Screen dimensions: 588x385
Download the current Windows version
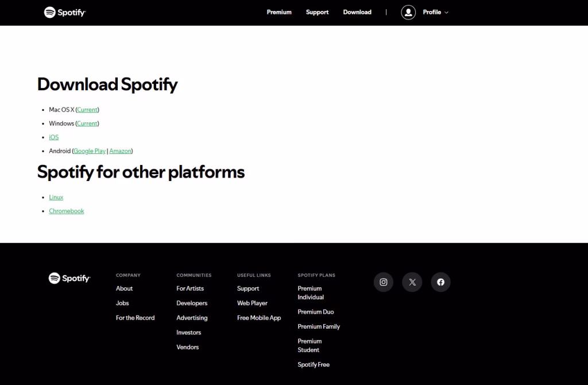pos(87,123)
